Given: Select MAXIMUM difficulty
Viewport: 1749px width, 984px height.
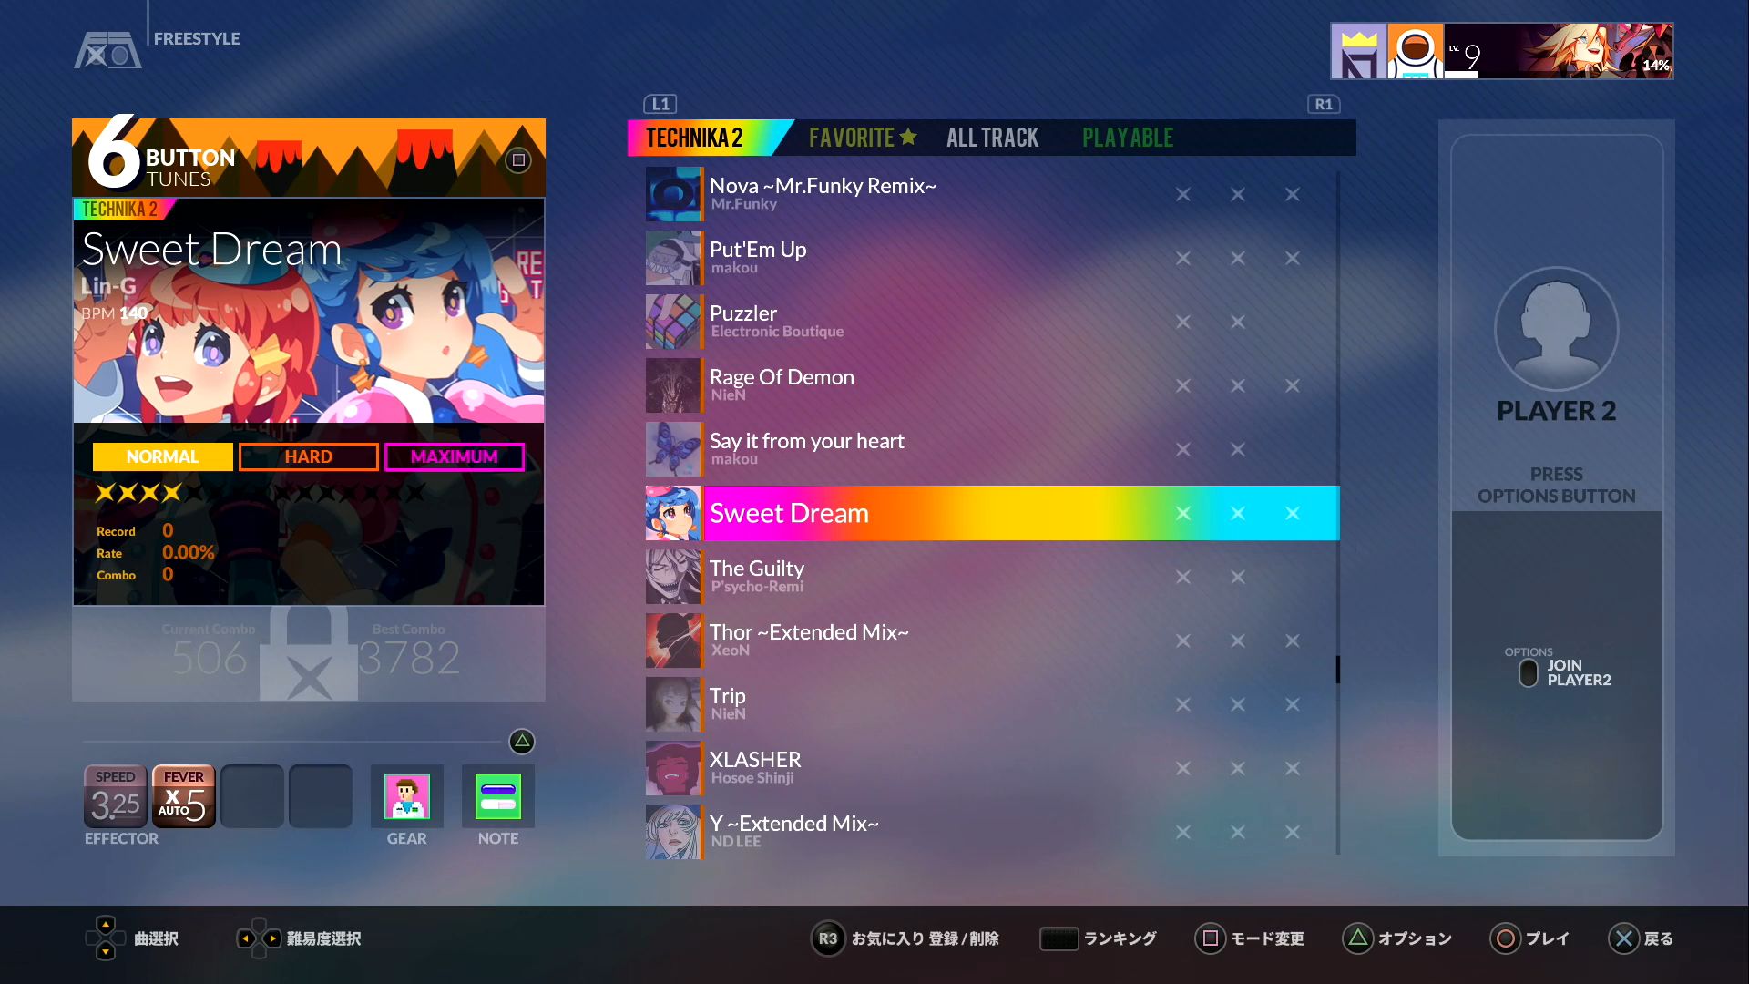Looking at the screenshot, I should click(x=454, y=456).
